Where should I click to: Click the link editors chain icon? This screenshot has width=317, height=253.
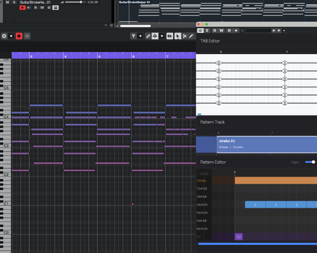148,36
